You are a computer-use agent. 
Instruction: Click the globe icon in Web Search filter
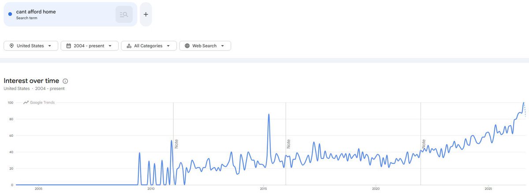[187, 46]
